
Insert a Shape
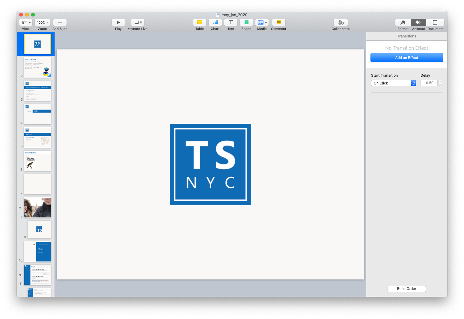click(246, 22)
